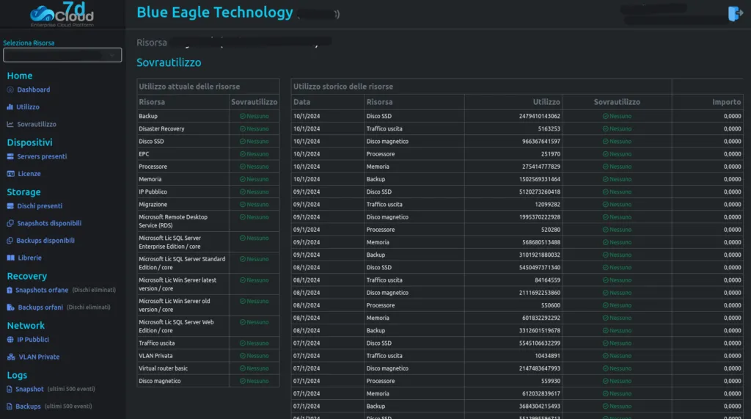Click the Dischi presenti storage icon
751x419 pixels.
tap(10, 205)
